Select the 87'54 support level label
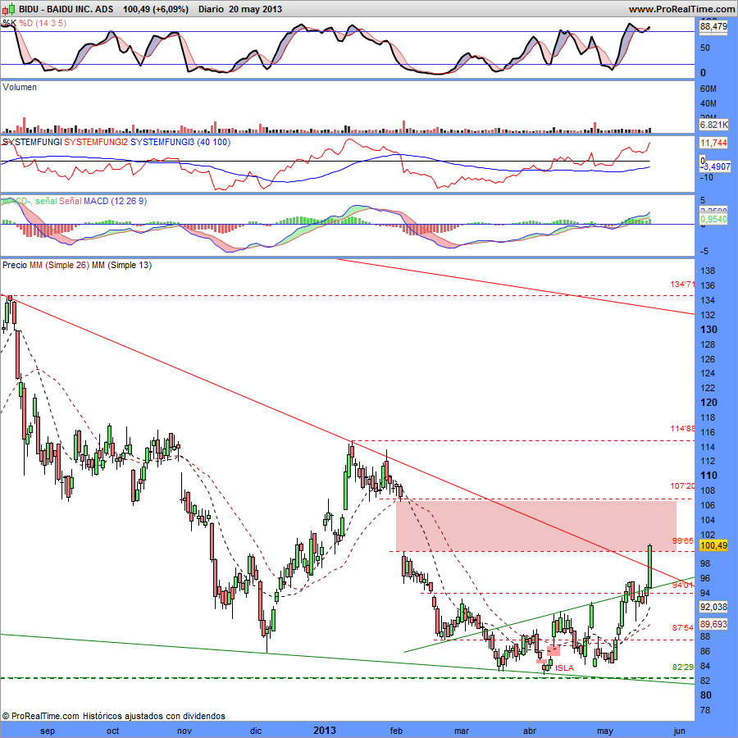738x738 pixels. 683,628
